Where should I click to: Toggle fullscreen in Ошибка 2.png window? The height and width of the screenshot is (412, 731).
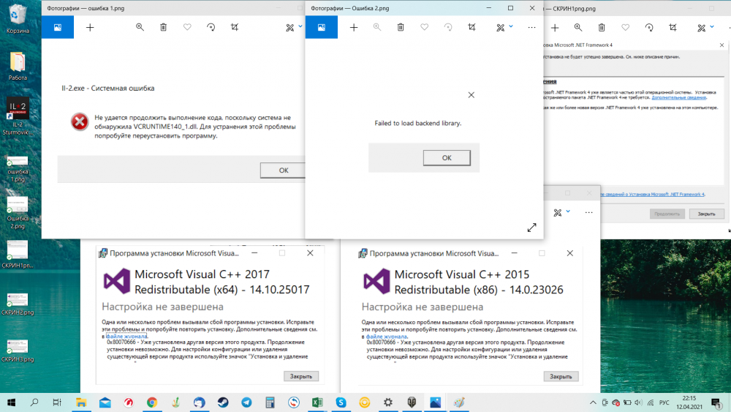(x=532, y=228)
